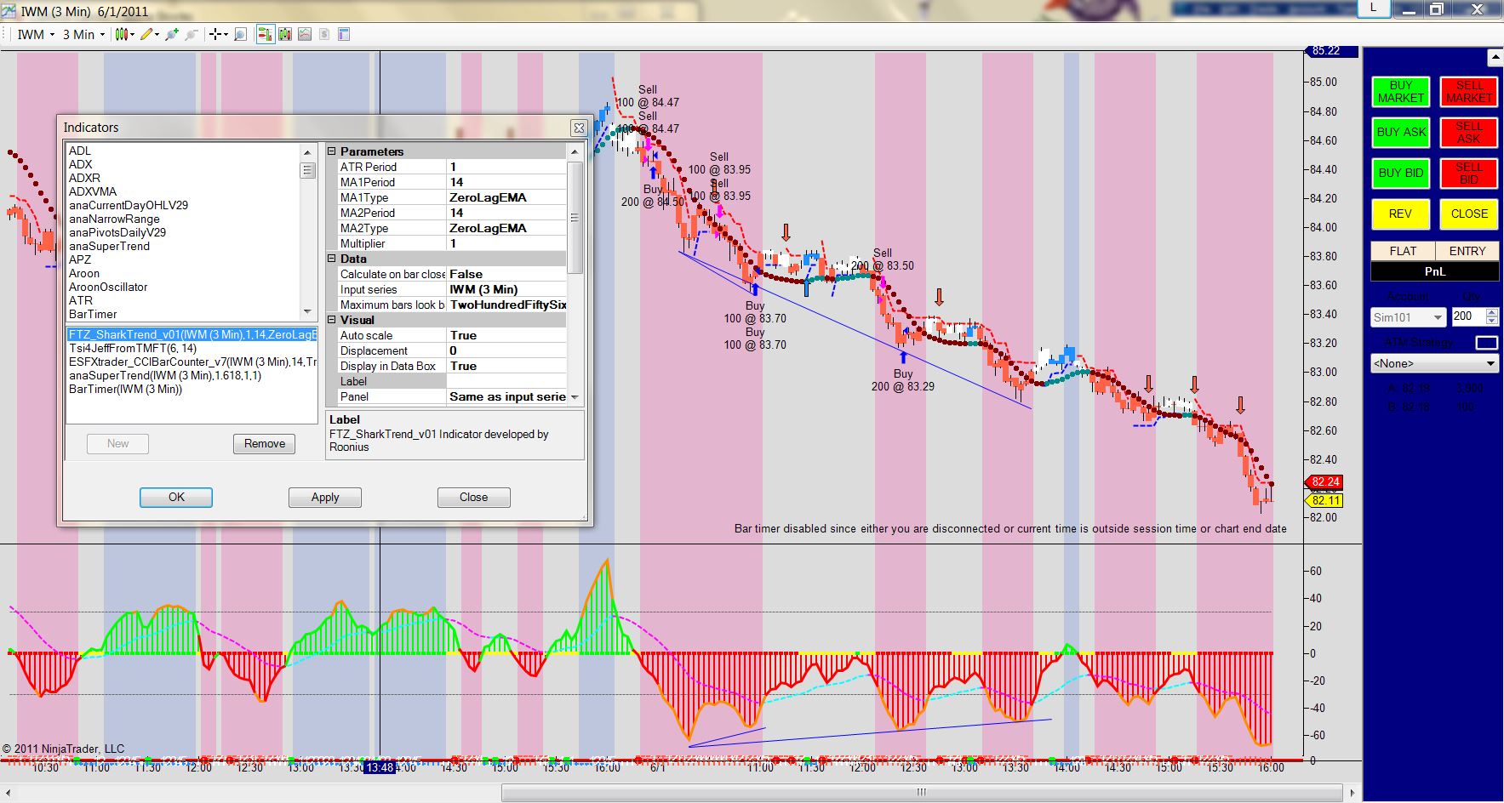Viewport: 1504px width, 803px height.
Task: Click the SELL ASK button
Action: pos(1469,132)
